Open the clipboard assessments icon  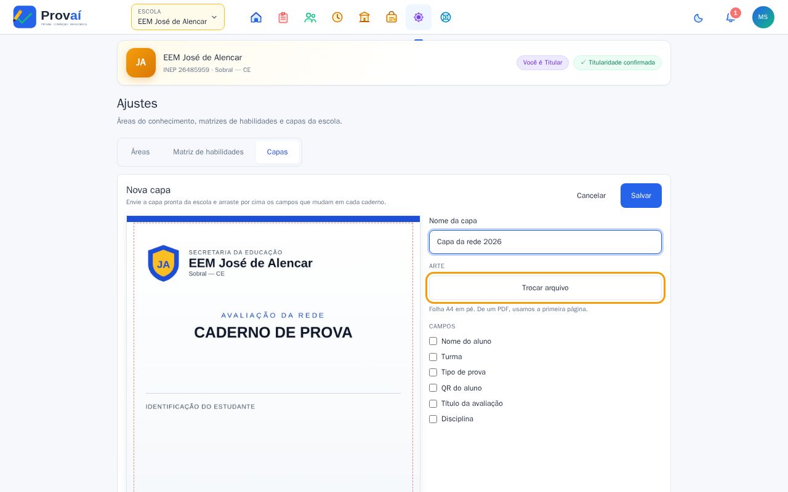tap(283, 17)
